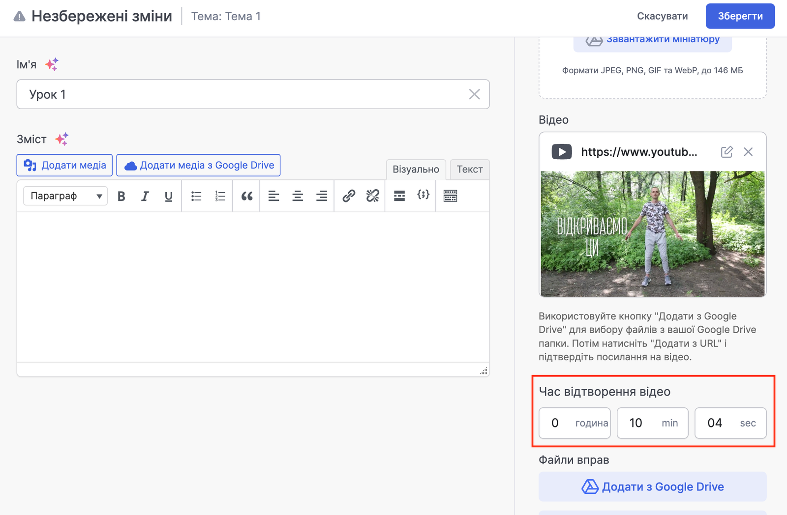787x515 pixels.
Task: Click Зберегти to save changes
Action: (x=740, y=16)
